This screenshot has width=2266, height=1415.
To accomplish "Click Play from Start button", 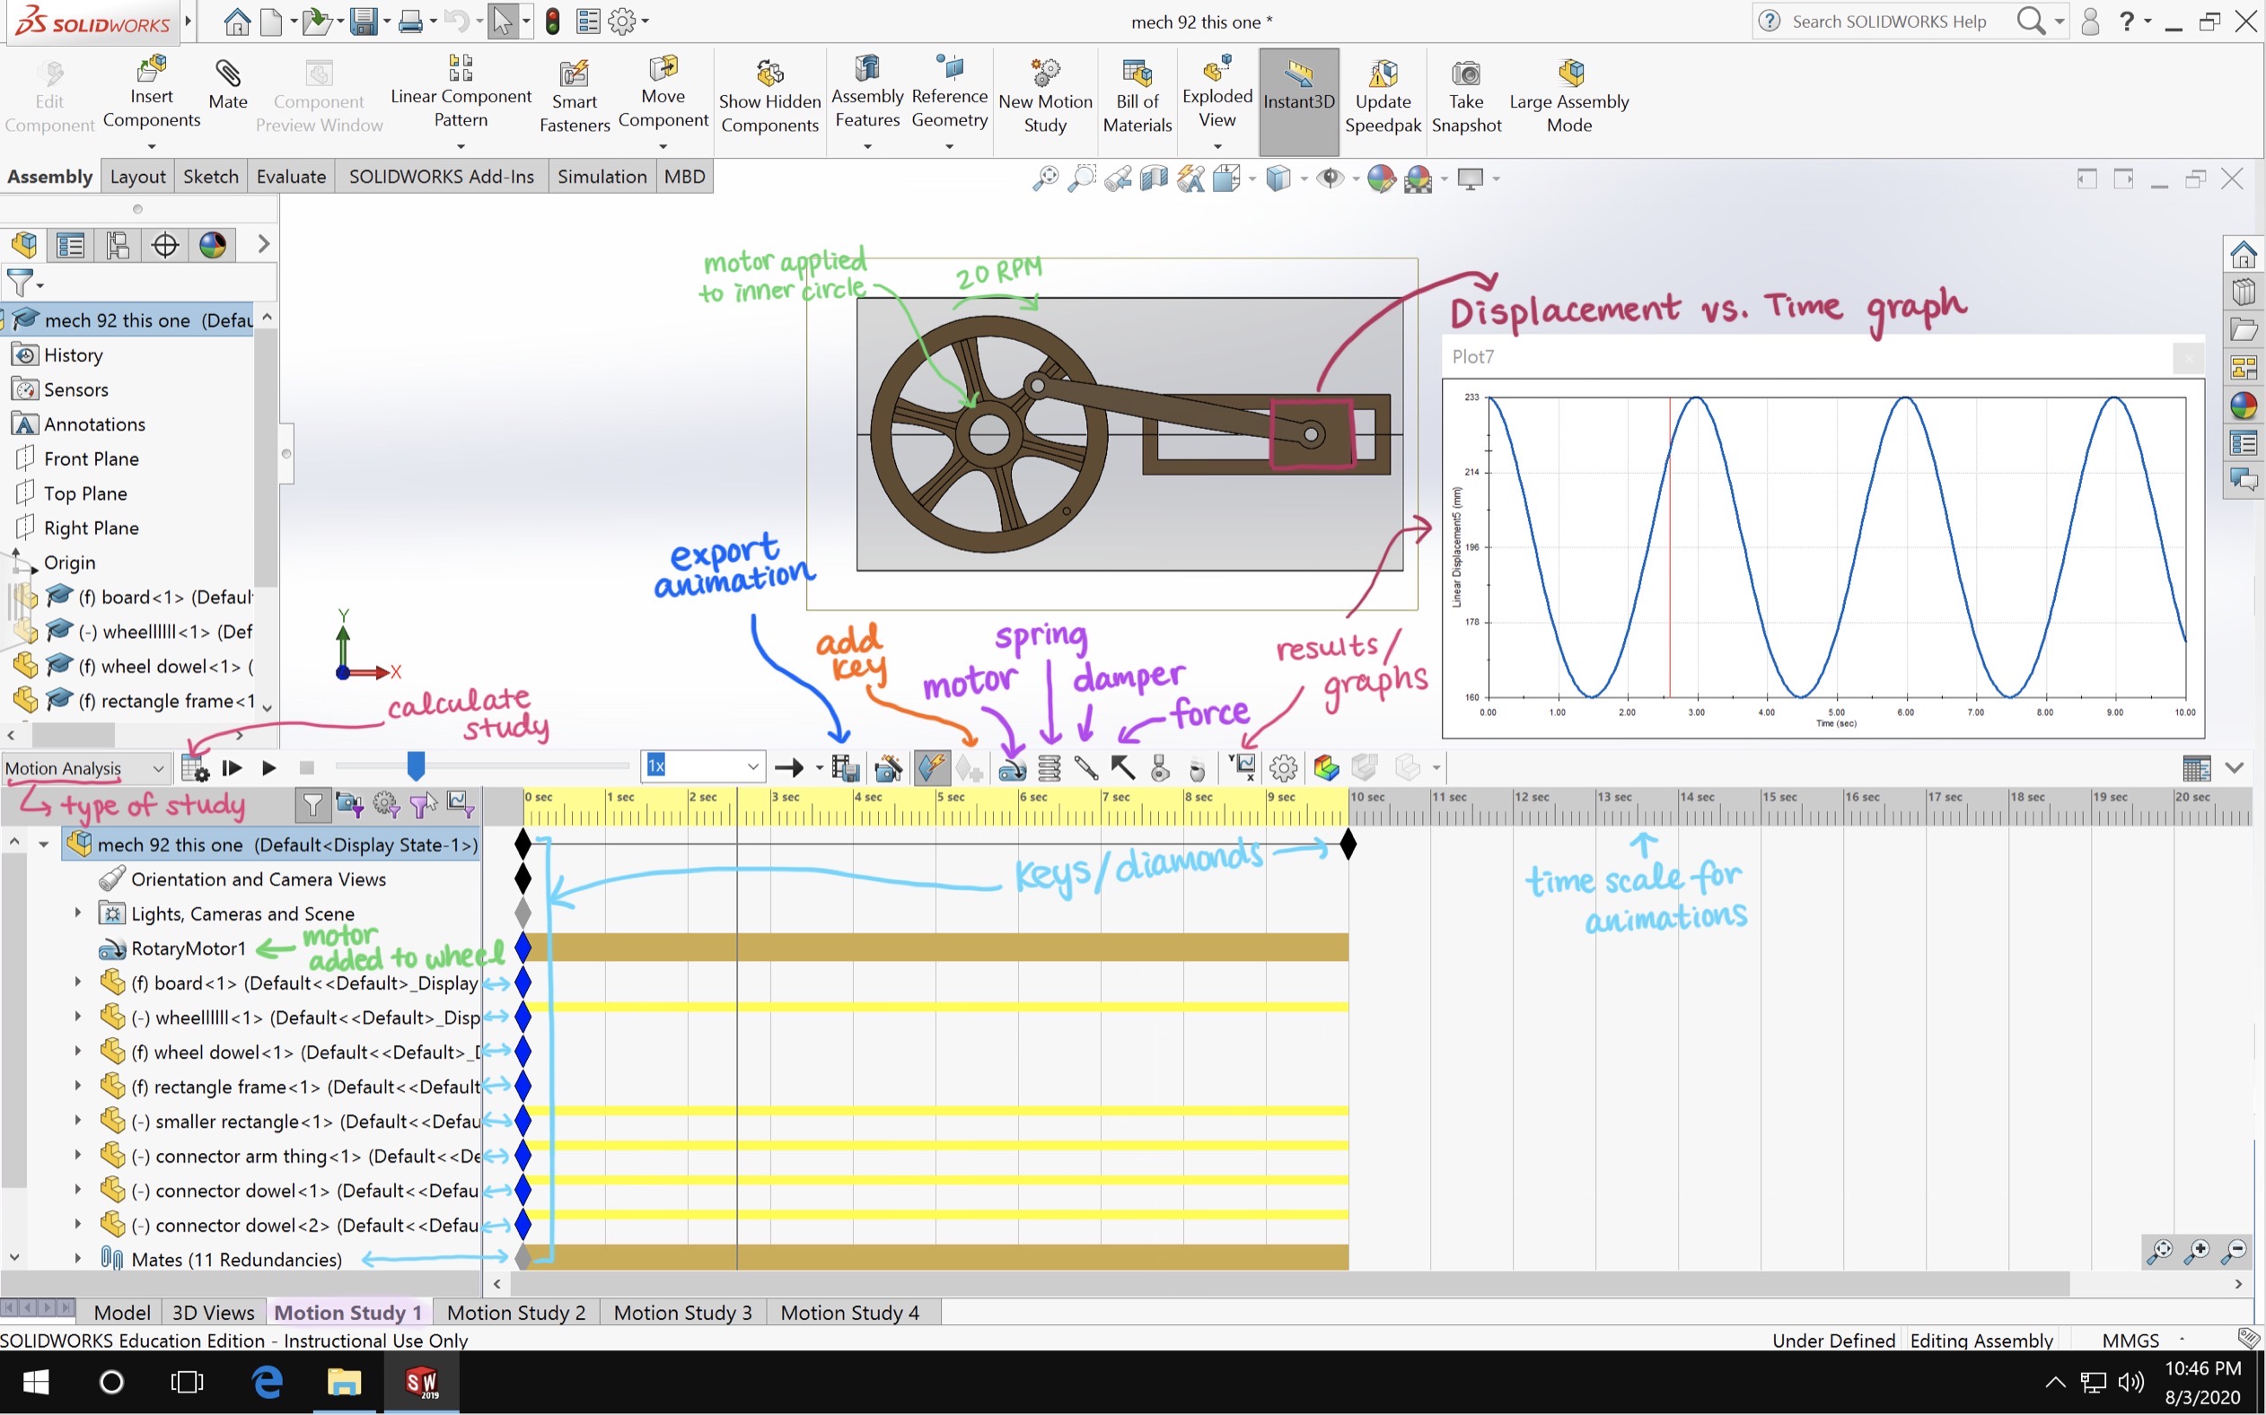I will coord(232,768).
